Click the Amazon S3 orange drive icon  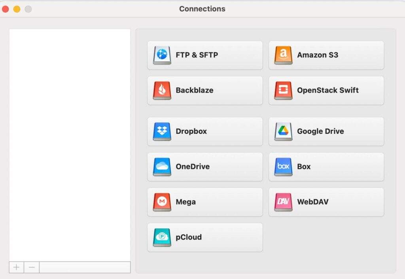pyautogui.click(x=283, y=55)
